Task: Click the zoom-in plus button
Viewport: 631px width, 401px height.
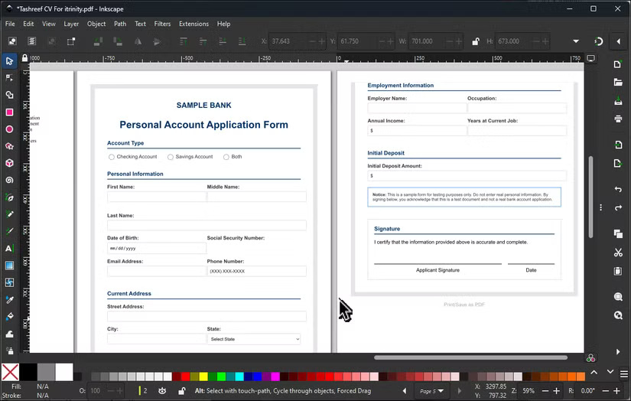Action: pyautogui.click(x=558, y=391)
